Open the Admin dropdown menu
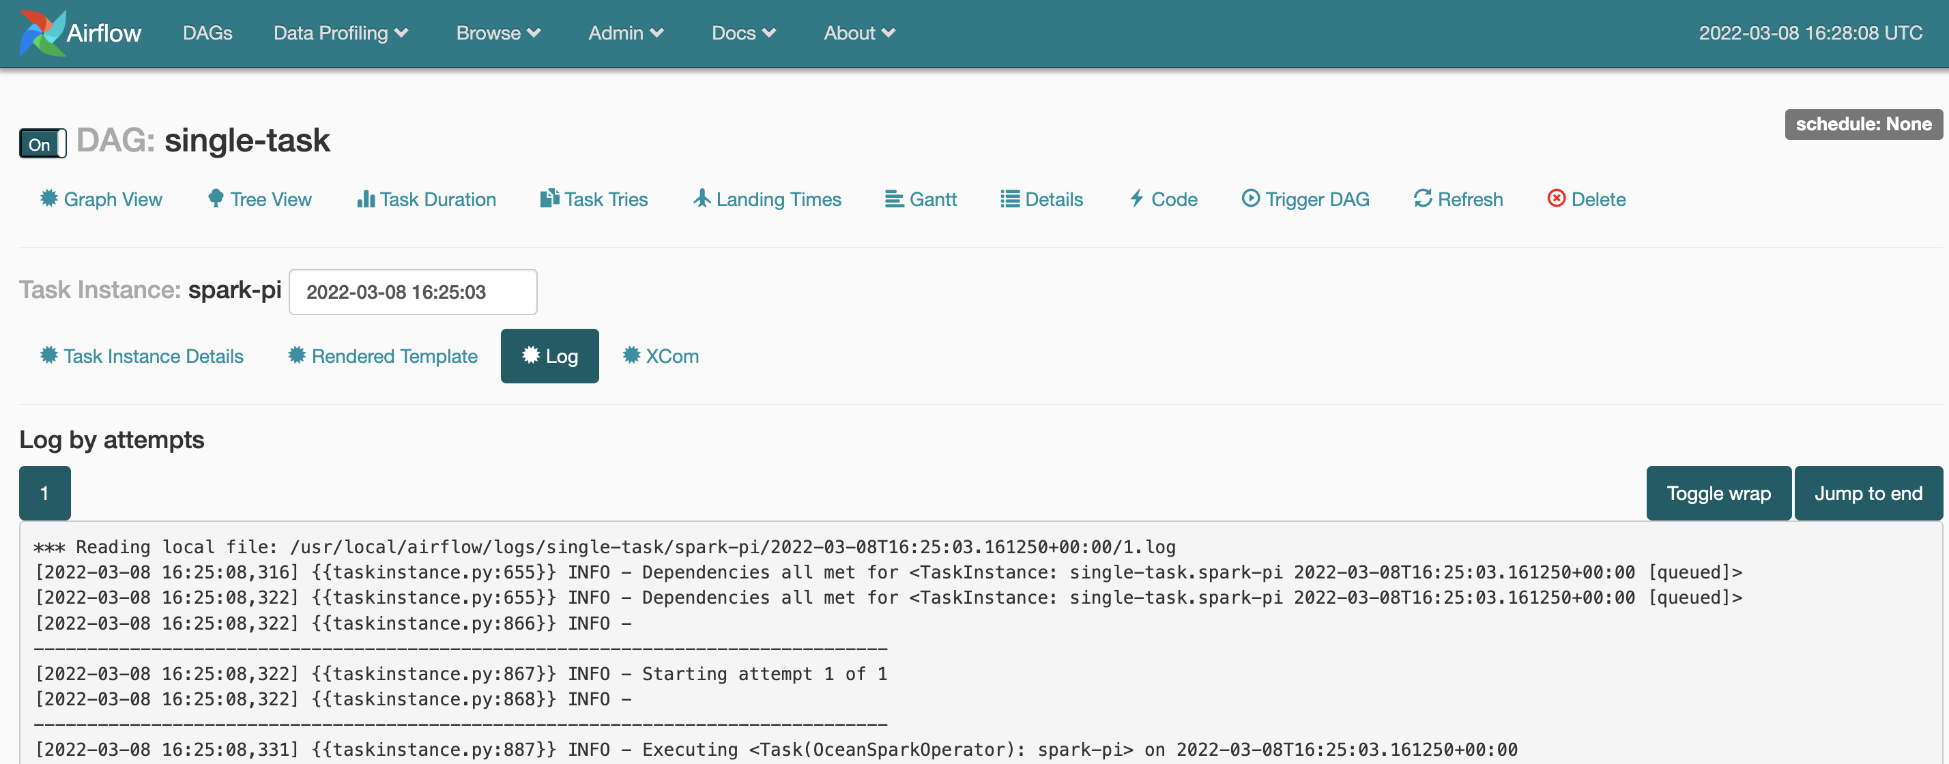Screen dimensions: 1949x764 coord(626,33)
